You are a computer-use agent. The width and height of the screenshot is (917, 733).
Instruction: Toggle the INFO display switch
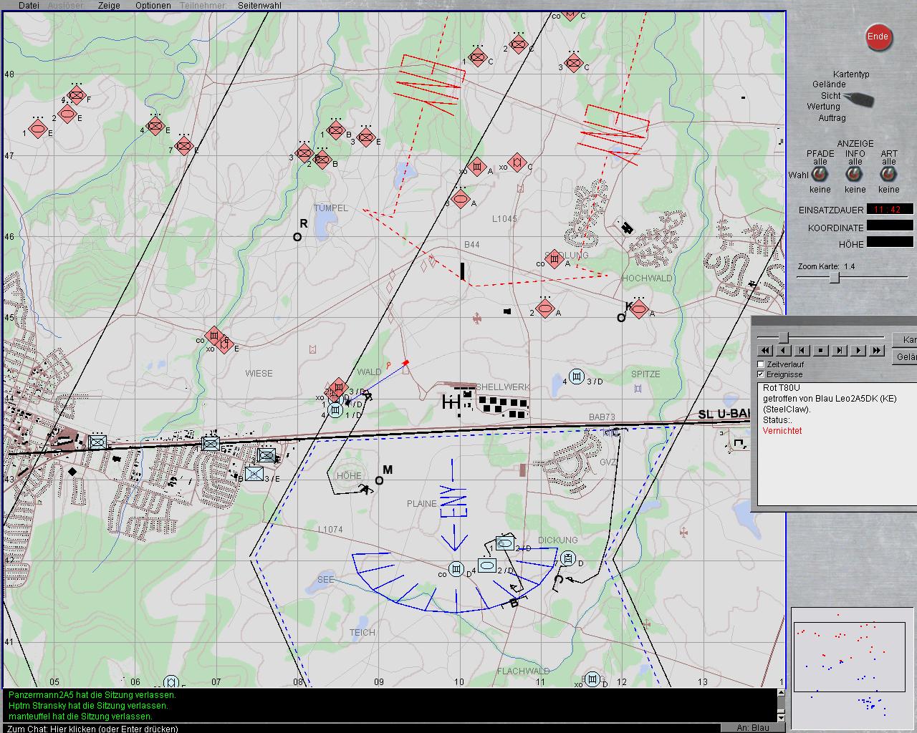[855, 175]
